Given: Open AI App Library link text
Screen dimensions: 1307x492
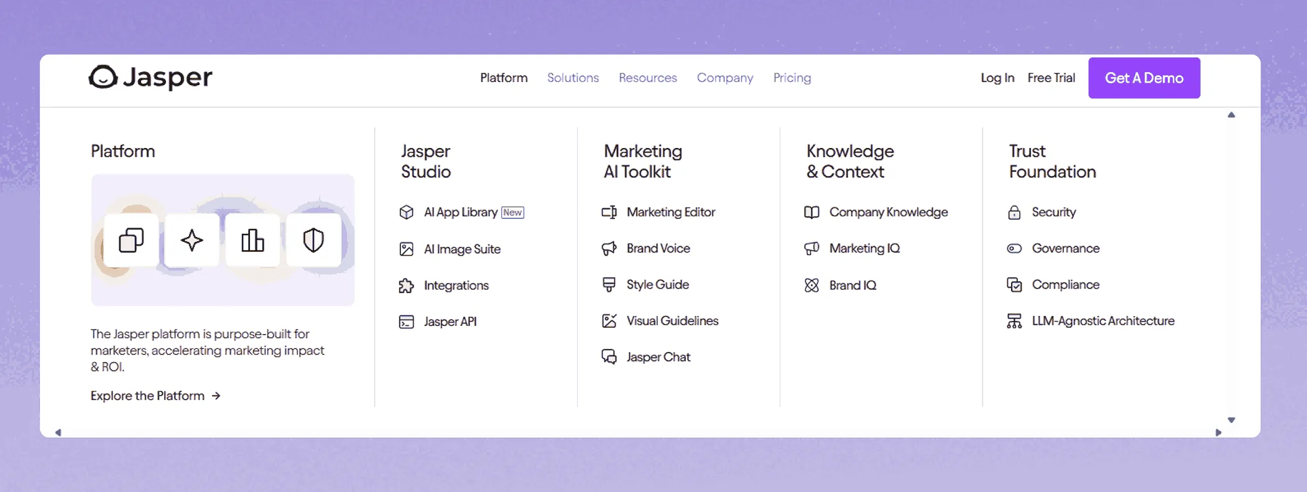Looking at the screenshot, I should 461,212.
